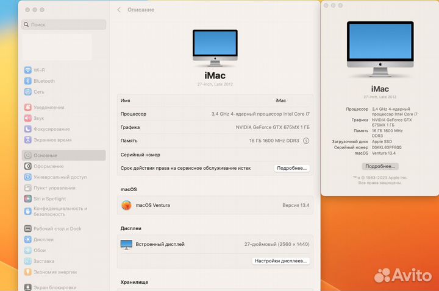
Task: Open the Экранное время hourglass icon
Action: pos(27,140)
